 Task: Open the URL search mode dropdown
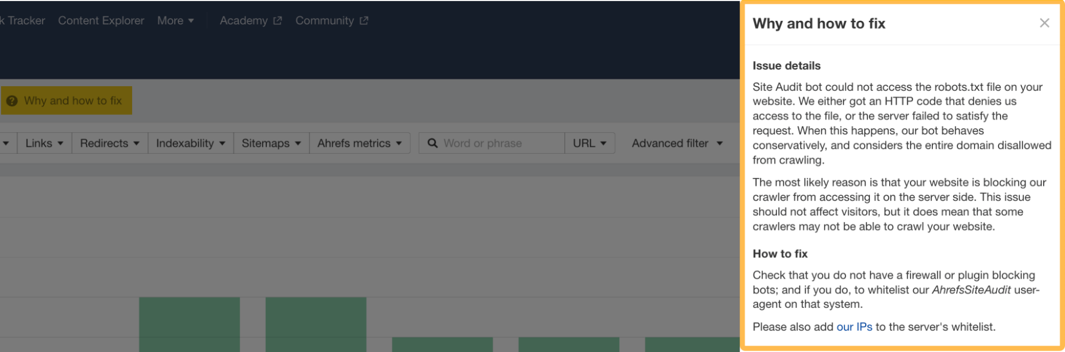(x=589, y=143)
